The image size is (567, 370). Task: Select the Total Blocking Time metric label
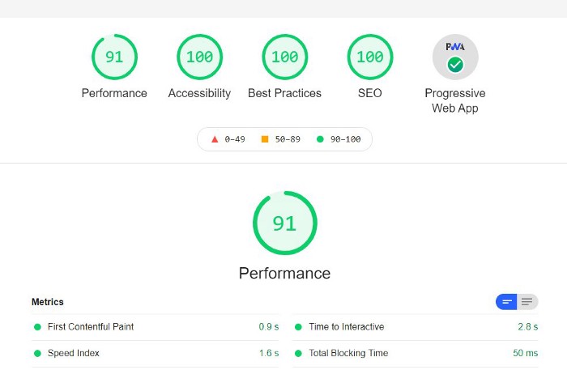(x=348, y=353)
